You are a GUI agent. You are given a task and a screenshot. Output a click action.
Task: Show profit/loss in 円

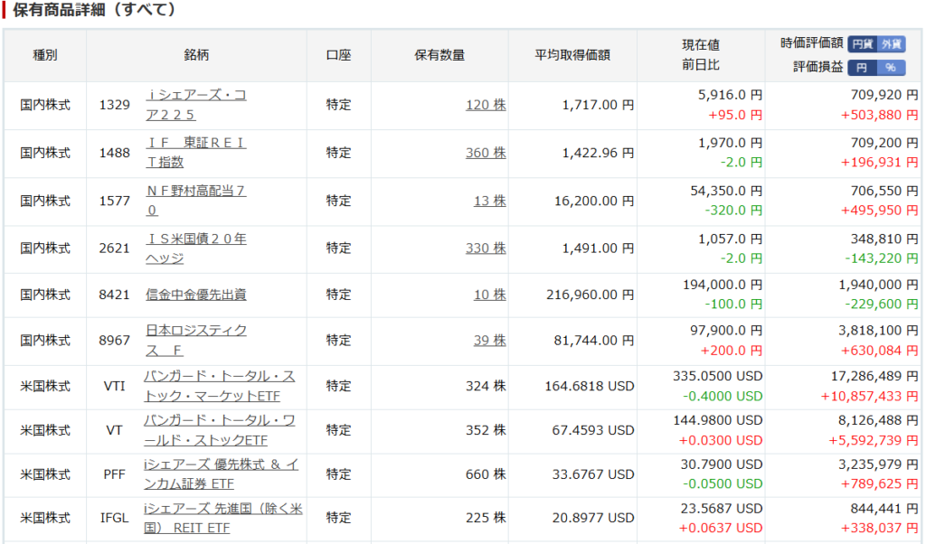(x=863, y=68)
